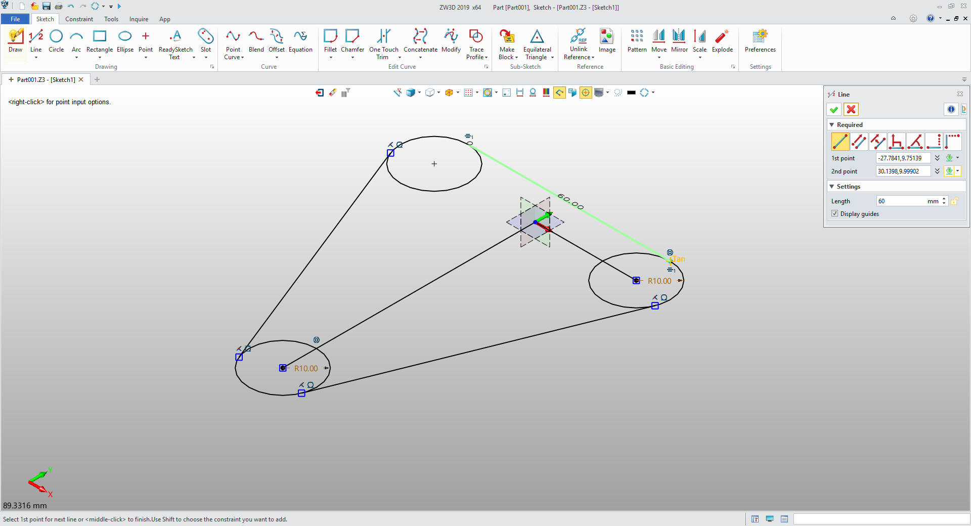The width and height of the screenshot is (971, 526).
Task: Select the Circle tool
Action: [56, 41]
